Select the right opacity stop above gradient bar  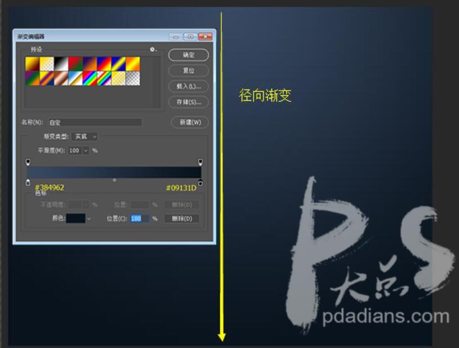pos(200,162)
